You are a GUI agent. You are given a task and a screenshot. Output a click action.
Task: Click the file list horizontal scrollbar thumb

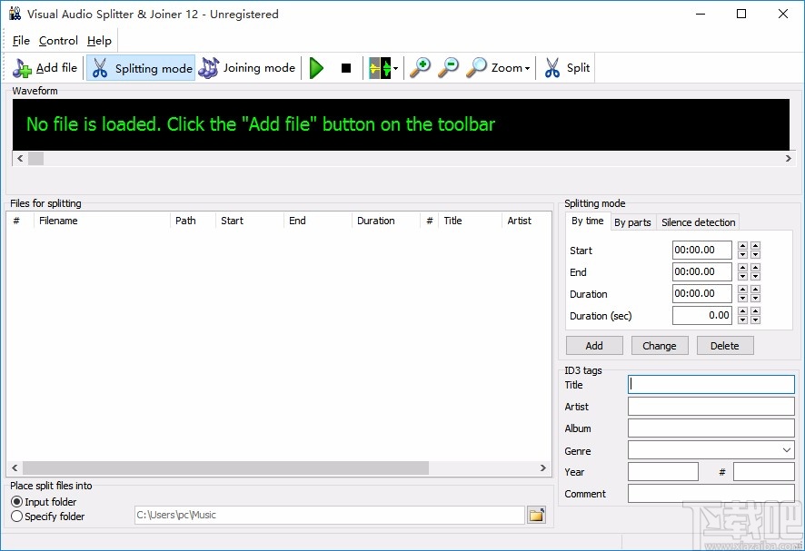click(x=226, y=467)
